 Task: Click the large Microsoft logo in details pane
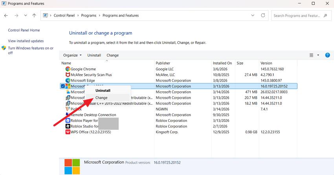click(x=72, y=166)
